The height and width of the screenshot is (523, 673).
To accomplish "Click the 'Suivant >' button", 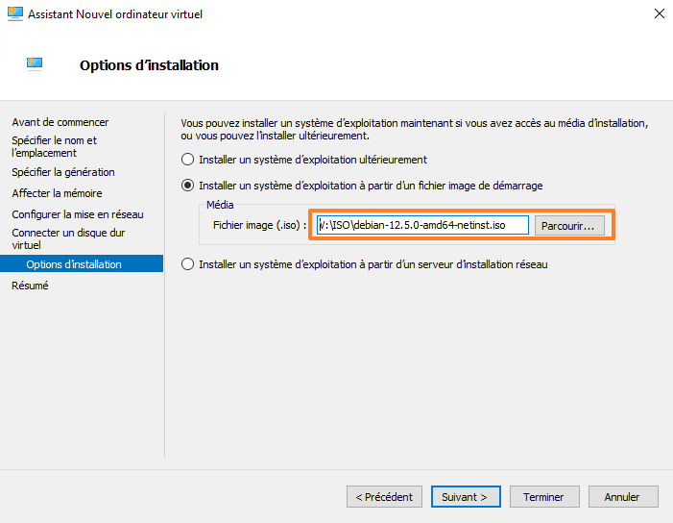I will point(465,497).
